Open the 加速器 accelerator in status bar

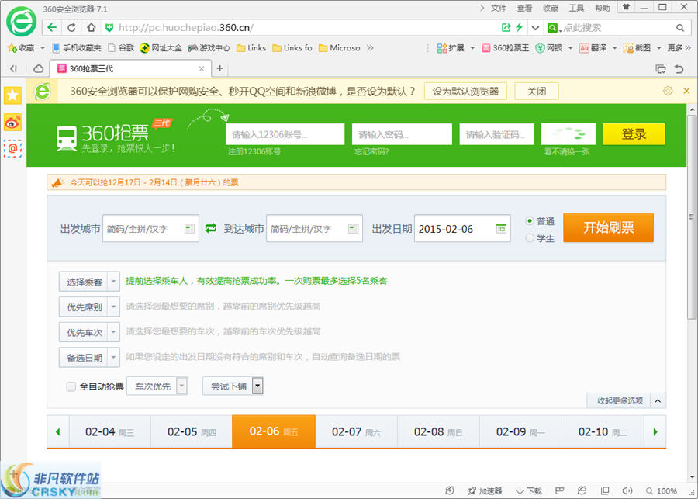click(485, 490)
